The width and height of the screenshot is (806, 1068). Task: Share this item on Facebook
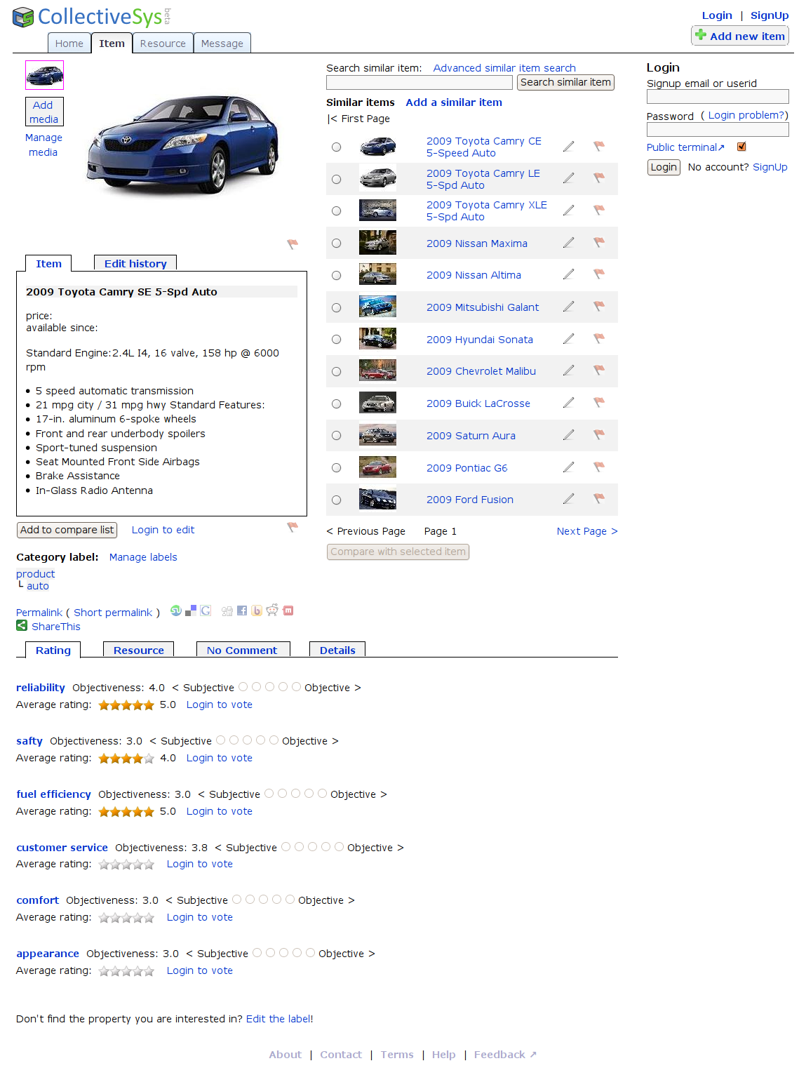pyautogui.click(x=242, y=610)
